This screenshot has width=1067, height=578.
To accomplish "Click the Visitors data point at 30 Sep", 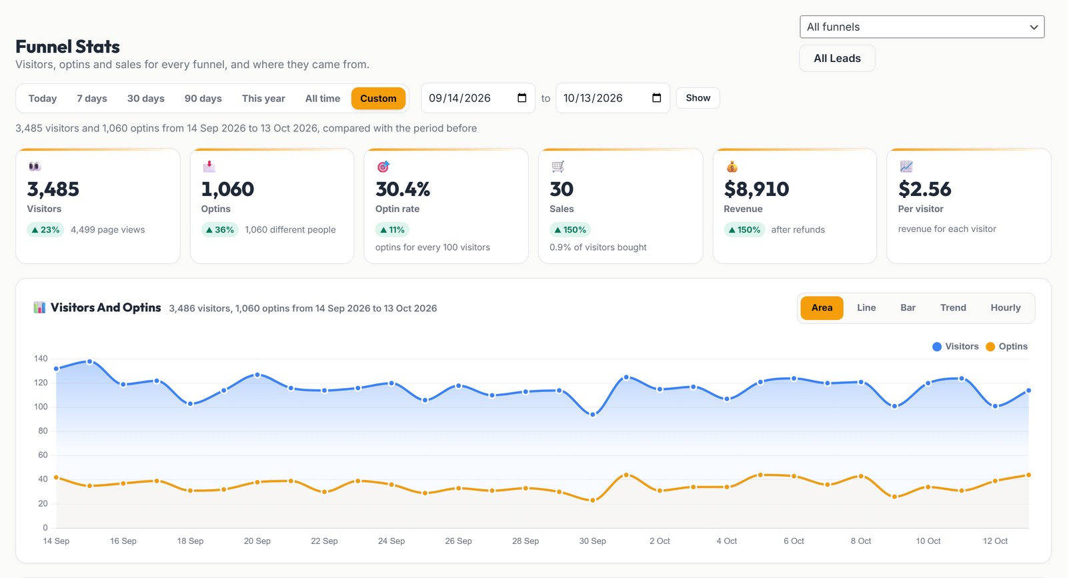I will tap(593, 415).
